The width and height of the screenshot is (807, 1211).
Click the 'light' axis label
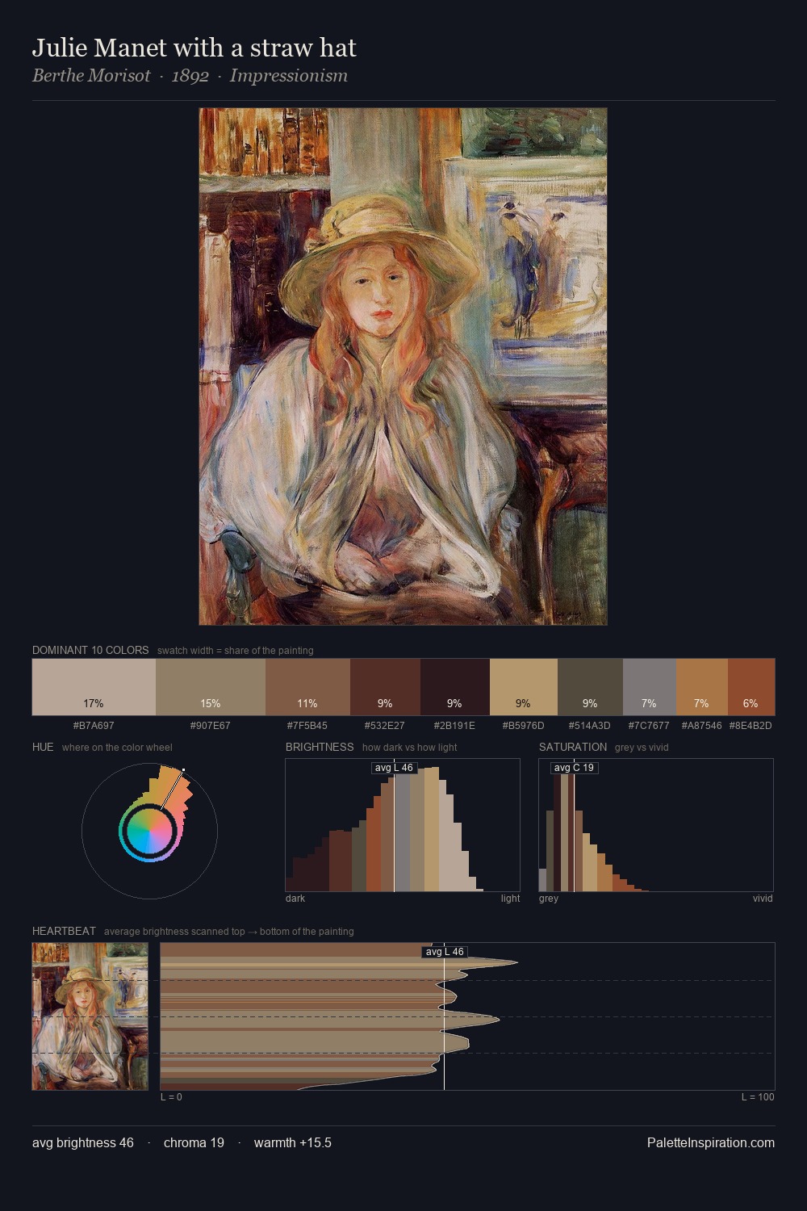click(x=510, y=899)
